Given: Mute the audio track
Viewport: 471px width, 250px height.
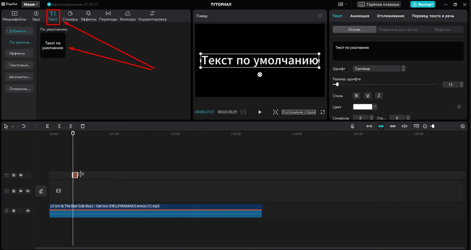Looking at the screenshot, I should pos(28,211).
